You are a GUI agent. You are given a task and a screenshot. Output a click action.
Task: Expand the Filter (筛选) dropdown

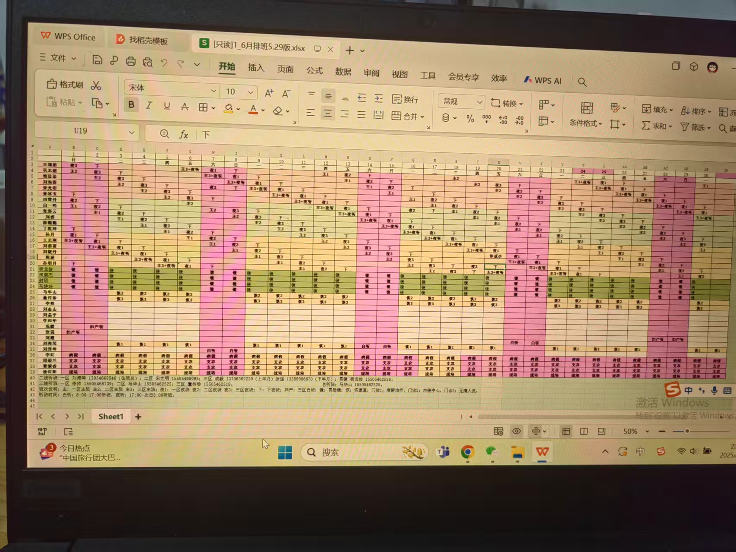[708, 128]
